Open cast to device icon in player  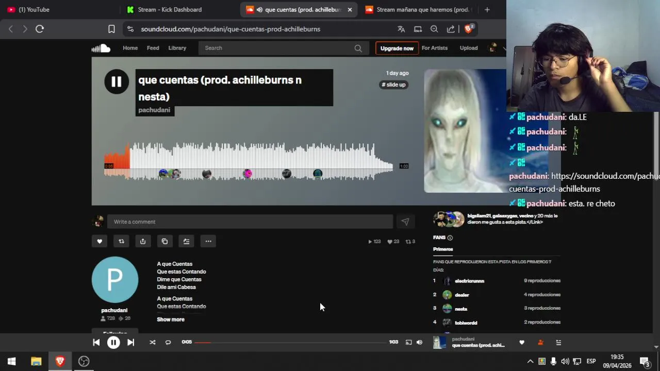[x=408, y=342]
